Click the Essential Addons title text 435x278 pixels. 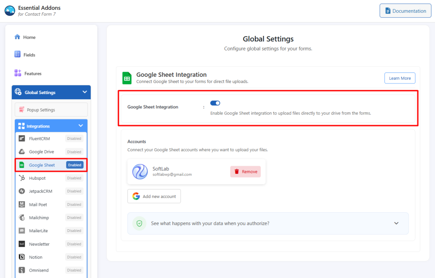pyautogui.click(x=39, y=8)
